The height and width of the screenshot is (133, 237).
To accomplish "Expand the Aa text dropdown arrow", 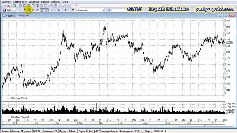I will pyautogui.click(x=62, y=10).
